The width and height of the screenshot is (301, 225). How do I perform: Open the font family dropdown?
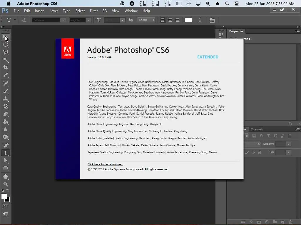tap(63, 20)
